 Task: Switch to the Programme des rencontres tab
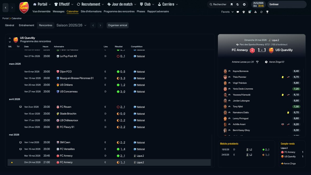[119, 11]
